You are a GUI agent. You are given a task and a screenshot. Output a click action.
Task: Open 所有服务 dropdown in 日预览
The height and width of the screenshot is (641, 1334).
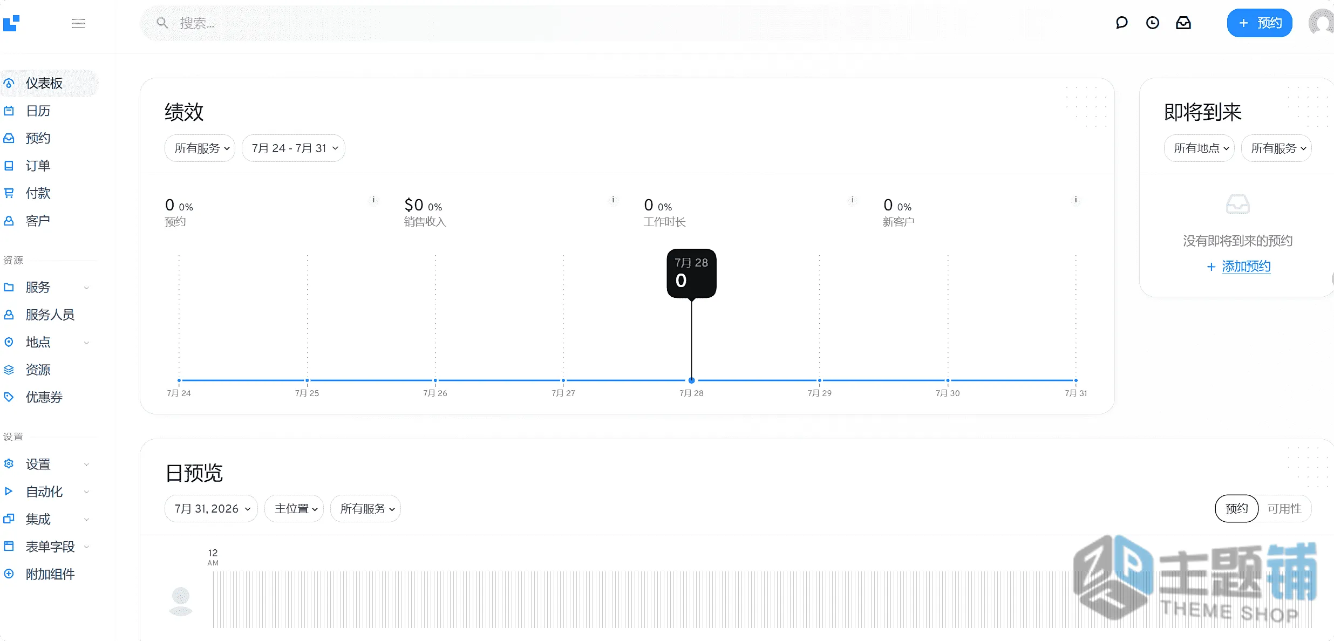[365, 509]
